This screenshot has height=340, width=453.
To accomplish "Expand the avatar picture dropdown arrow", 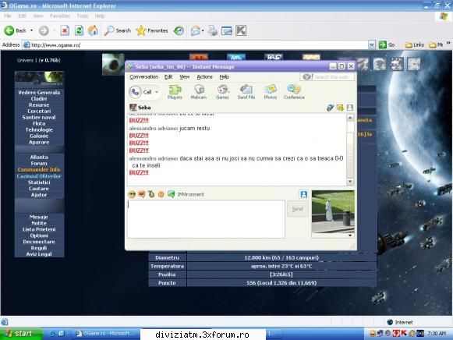I will 350,236.
